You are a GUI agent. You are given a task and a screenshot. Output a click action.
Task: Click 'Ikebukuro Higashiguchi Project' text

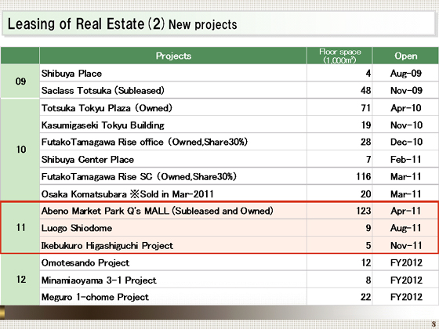click(x=107, y=245)
